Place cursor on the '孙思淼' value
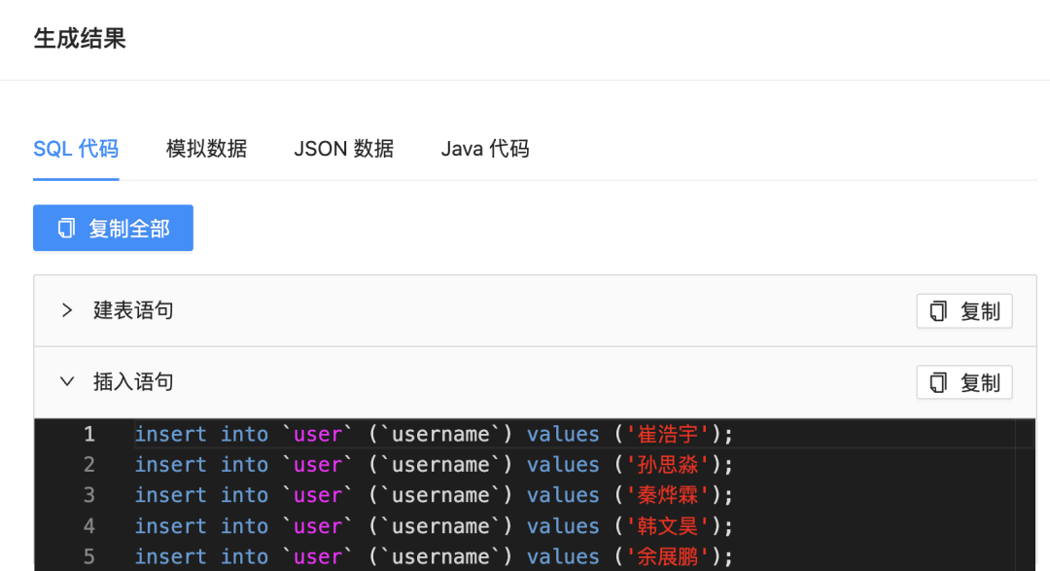The width and height of the screenshot is (1050, 571). (669, 465)
